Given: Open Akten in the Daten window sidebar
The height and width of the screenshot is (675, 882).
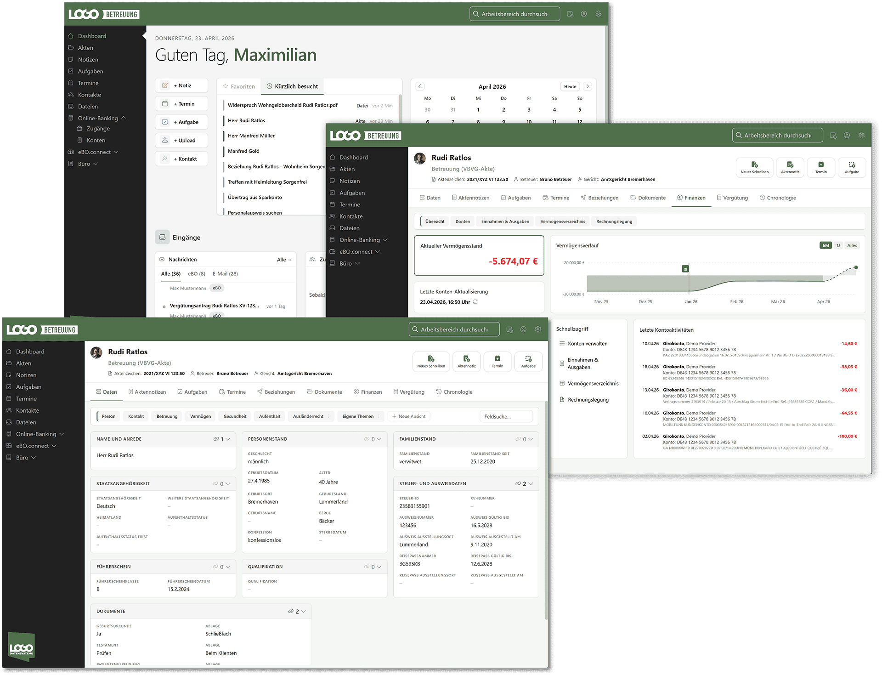Looking at the screenshot, I should coord(23,363).
